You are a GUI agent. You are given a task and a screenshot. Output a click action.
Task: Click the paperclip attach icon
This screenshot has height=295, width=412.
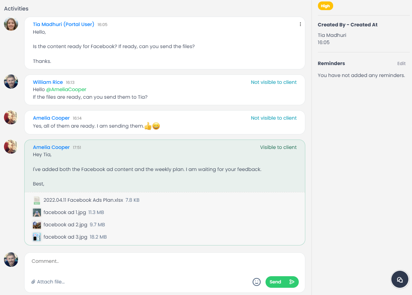pyautogui.click(x=33, y=282)
